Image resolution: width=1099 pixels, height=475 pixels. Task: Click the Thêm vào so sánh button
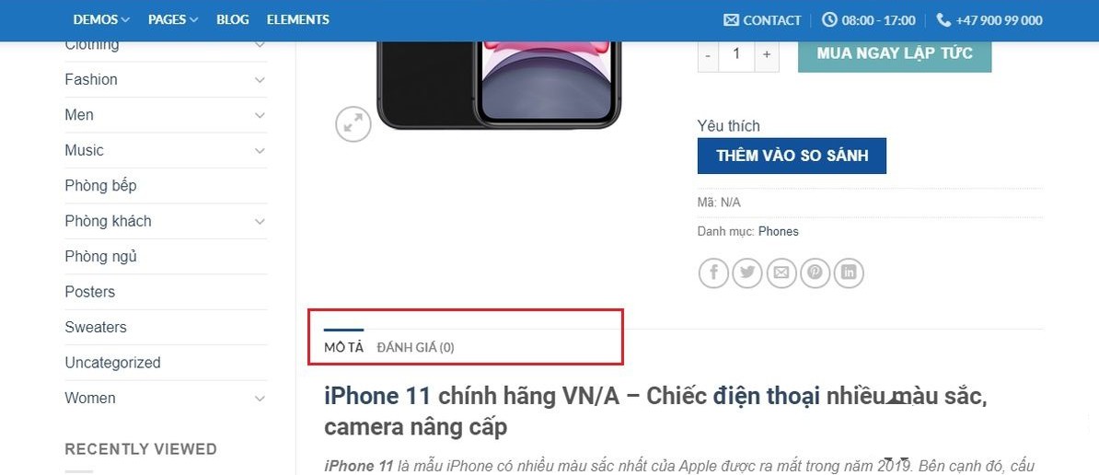click(792, 156)
